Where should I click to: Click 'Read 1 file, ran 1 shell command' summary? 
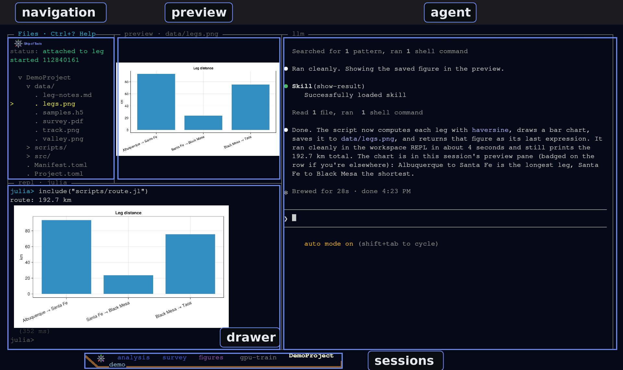click(x=357, y=112)
